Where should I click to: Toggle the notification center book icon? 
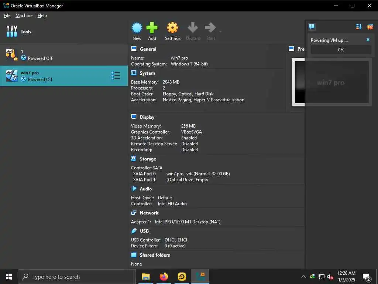coord(312,26)
